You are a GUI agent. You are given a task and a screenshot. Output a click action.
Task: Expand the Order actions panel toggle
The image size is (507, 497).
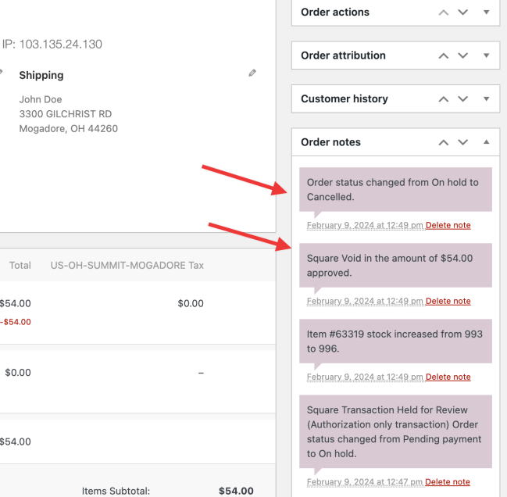point(486,13)
